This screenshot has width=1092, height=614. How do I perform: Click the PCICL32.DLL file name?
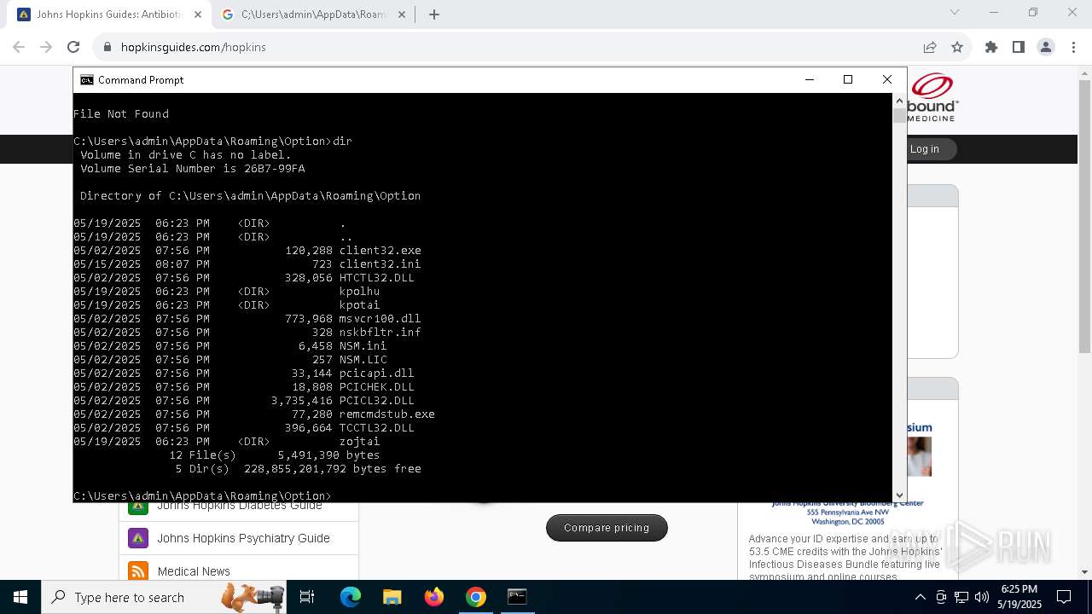pos(376,400)
